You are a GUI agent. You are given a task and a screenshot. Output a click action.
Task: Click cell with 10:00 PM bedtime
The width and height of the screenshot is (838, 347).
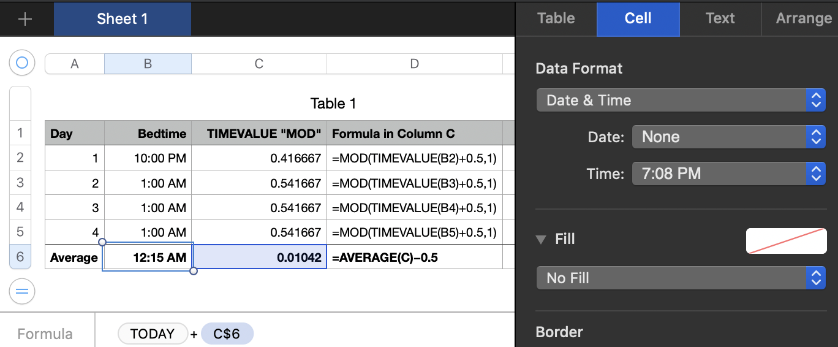[x=148, y=158]
